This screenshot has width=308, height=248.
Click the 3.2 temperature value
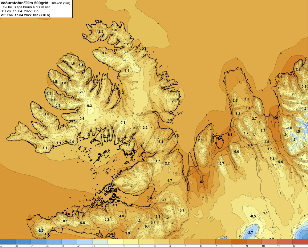click(238, 114)
